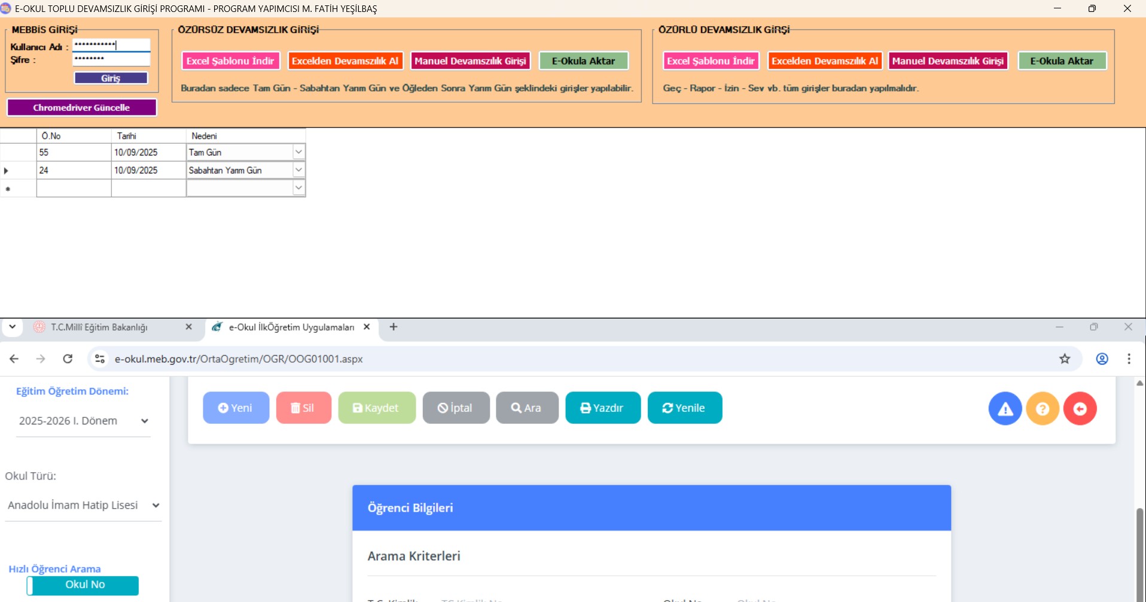The width and height of the screenshot is (1146, 602).
Task: Expand Nedeni dropdown for Sabahtan Yarım Gün row
Action: click(x=298, y=170)
